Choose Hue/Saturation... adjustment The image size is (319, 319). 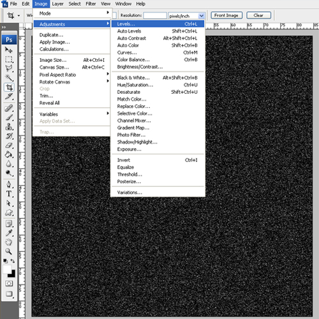pyautogui.click(x=158, y=85)
